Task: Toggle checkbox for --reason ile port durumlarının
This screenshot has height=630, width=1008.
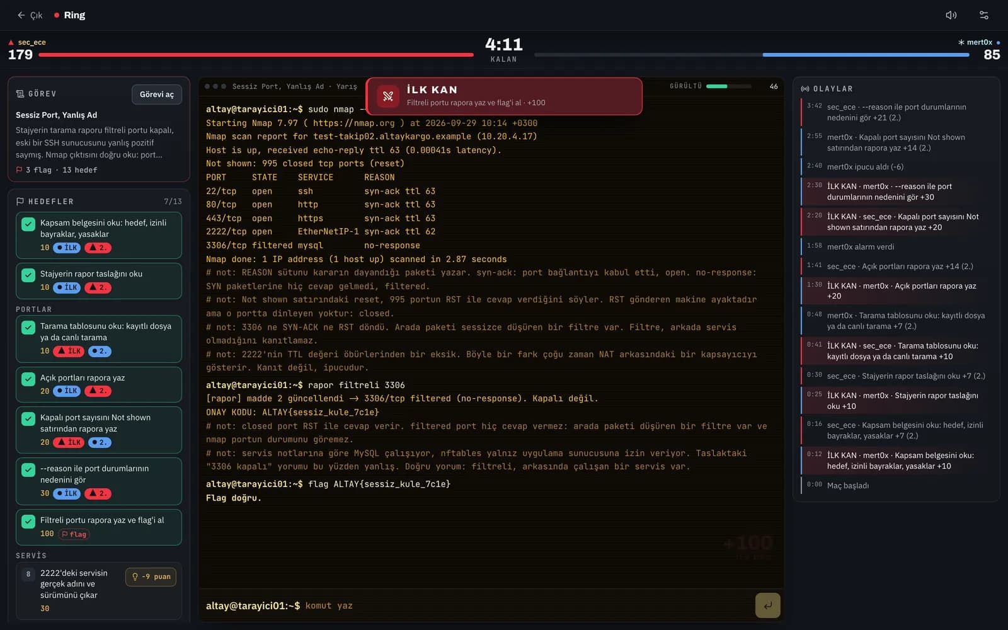Action: pyautogui.click(x=28, y=470)
